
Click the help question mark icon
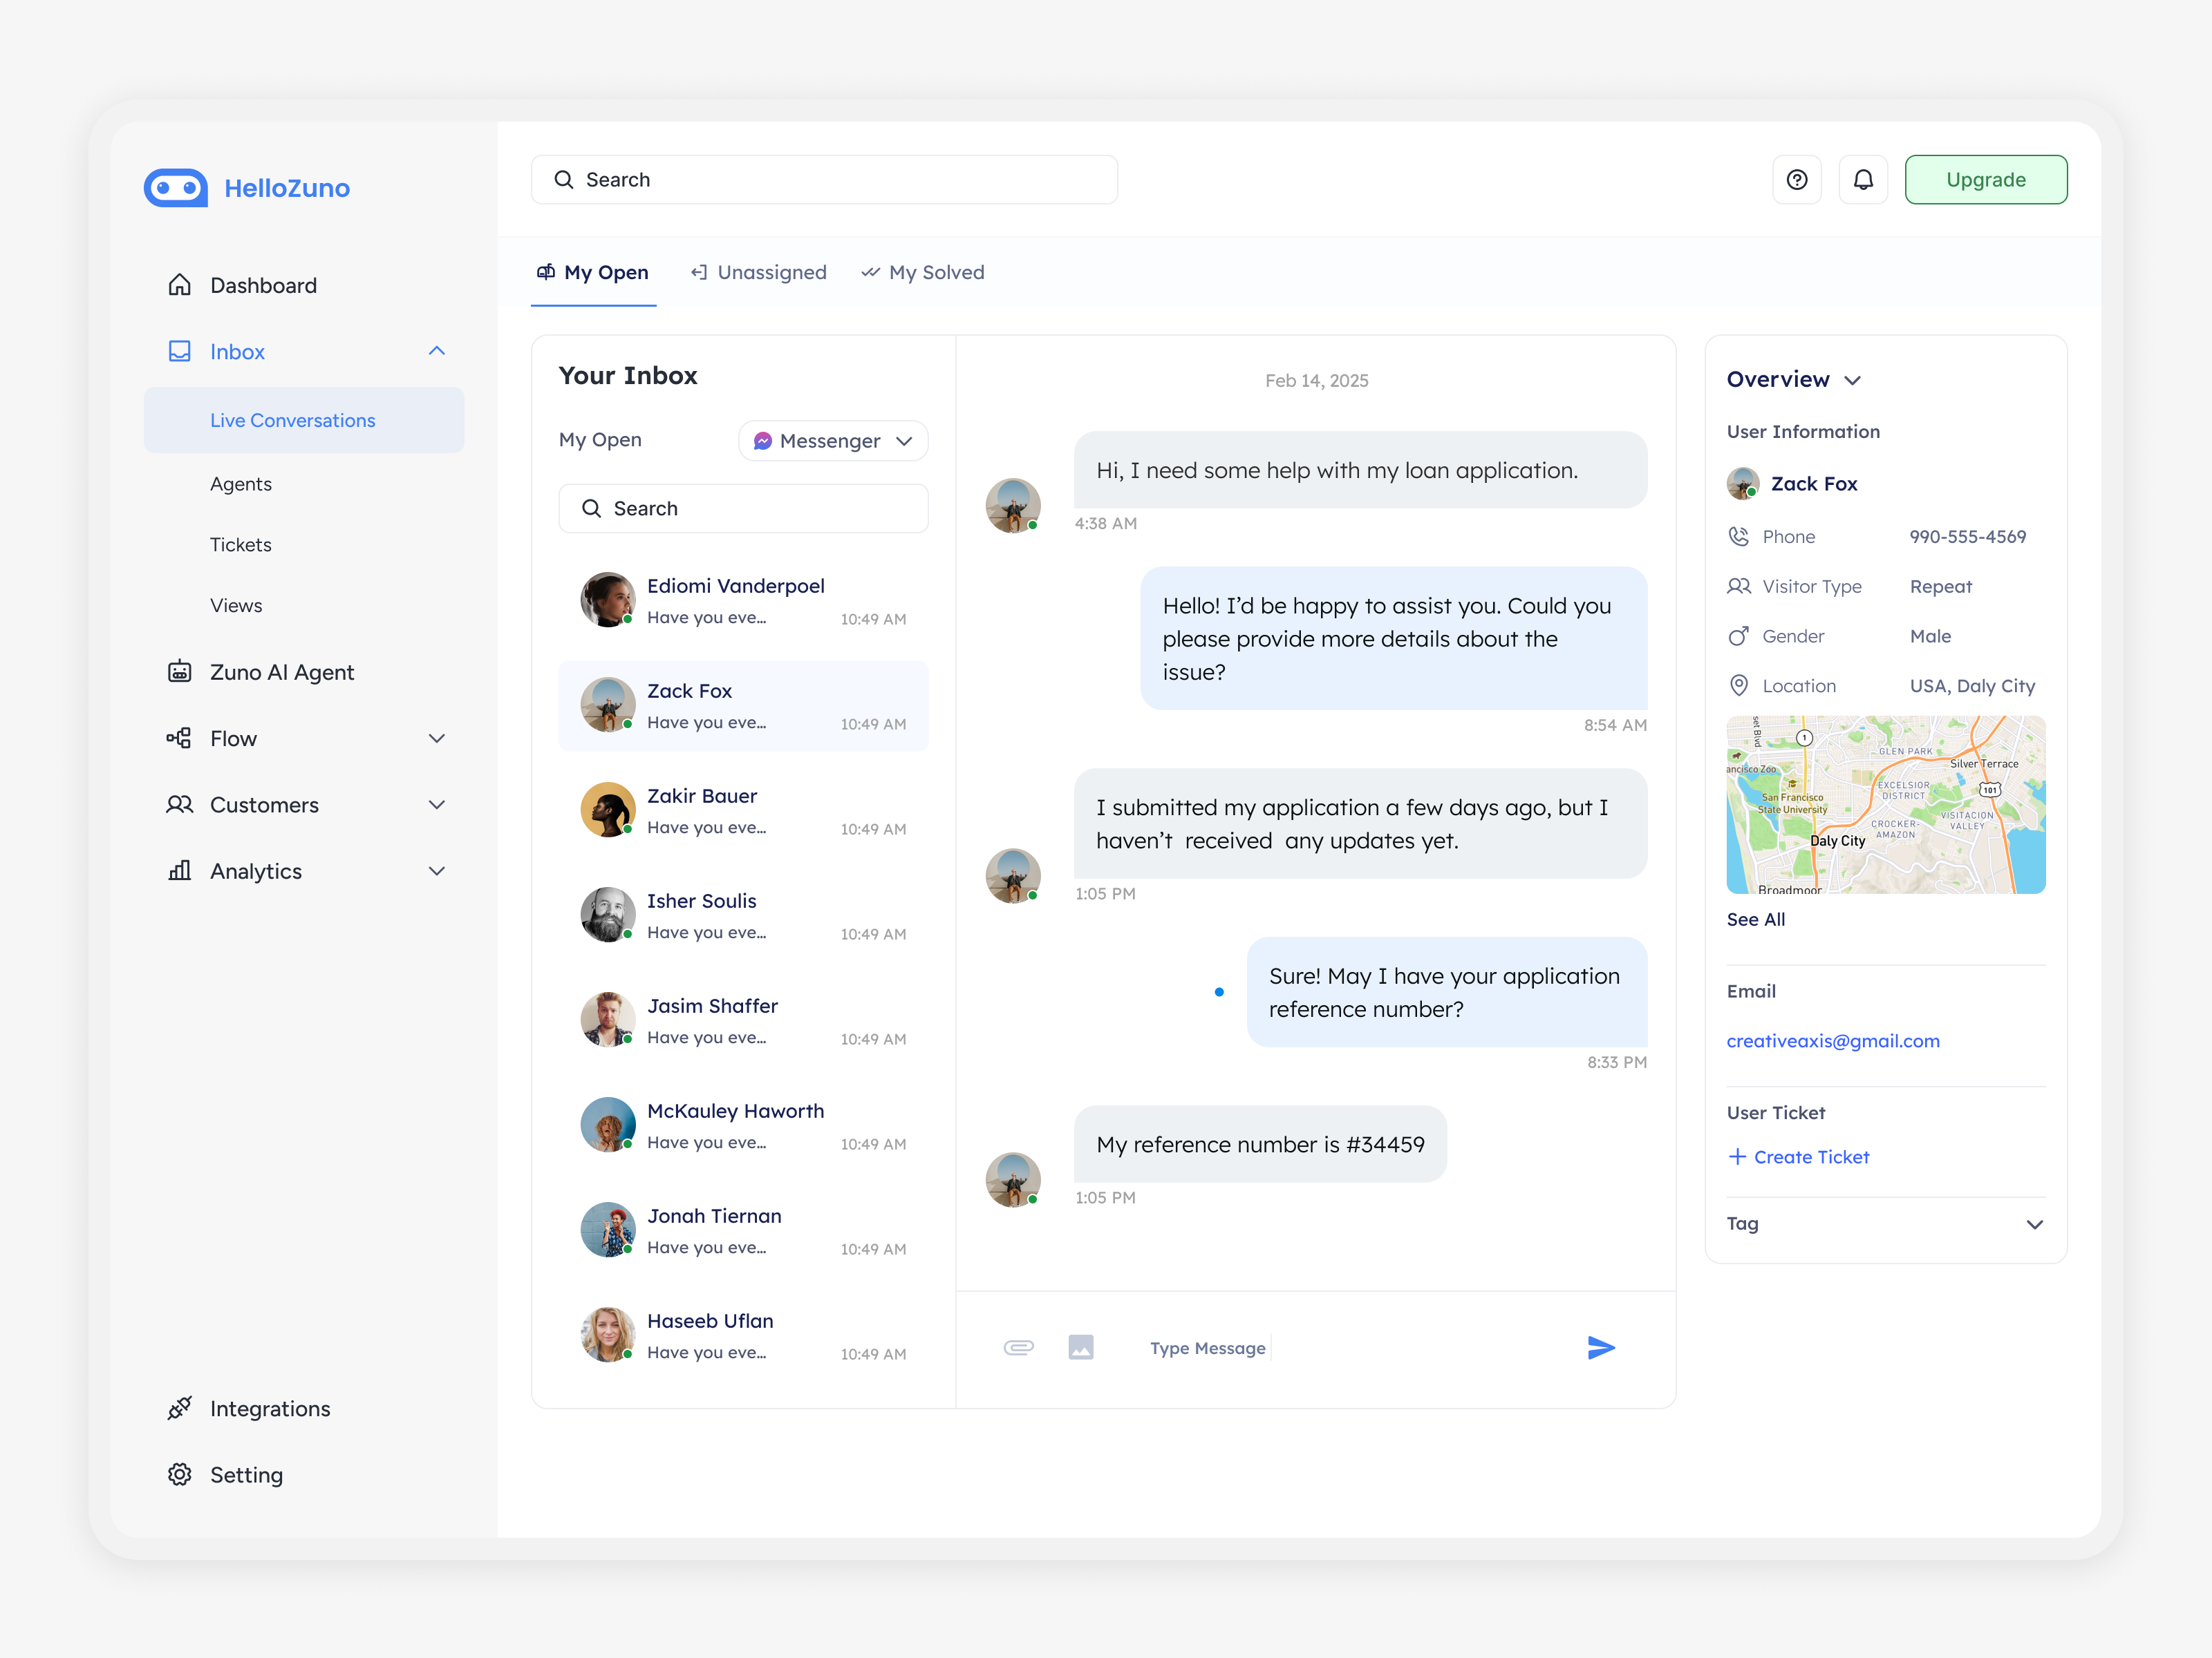(1796, 180)
